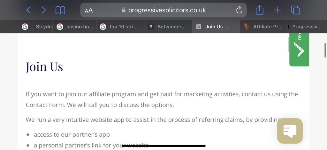Open the green reviews side tab
327x150 pixels.
coord(299,50)
